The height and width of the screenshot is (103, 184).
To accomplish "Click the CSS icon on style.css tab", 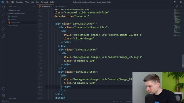I will (56, 7).
